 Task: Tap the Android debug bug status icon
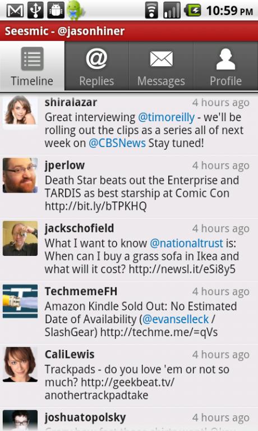(x=56, y=11)
